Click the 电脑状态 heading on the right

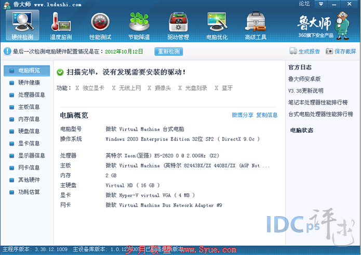(x=302, y=131)
